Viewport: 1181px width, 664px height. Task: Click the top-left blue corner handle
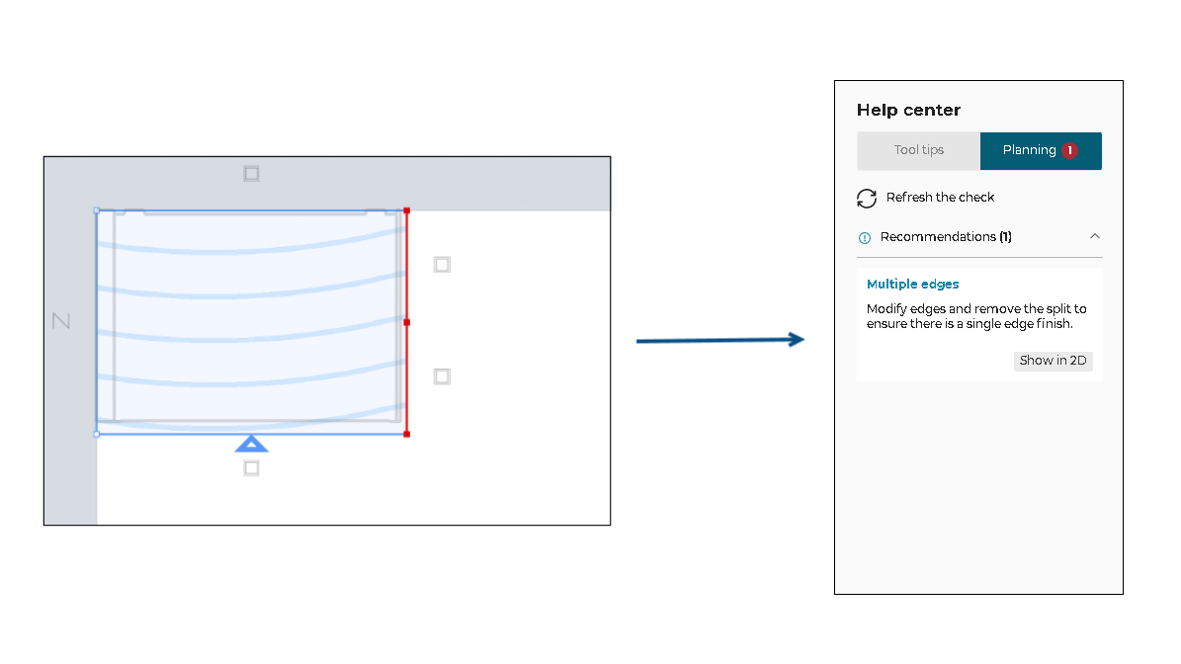[x=97, y=210]
